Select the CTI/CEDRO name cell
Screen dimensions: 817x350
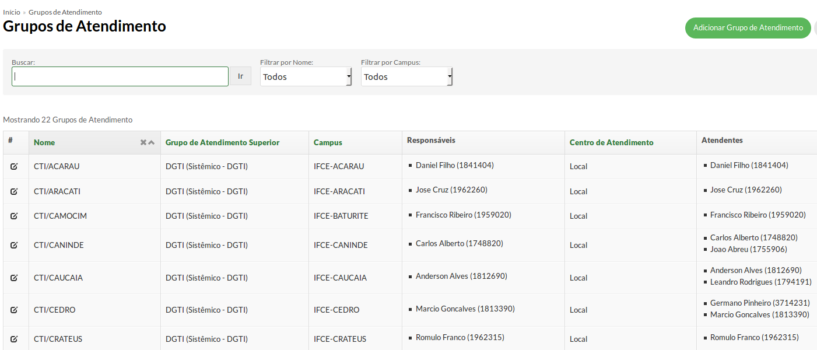pyautogui.click(x=55, y=310)
